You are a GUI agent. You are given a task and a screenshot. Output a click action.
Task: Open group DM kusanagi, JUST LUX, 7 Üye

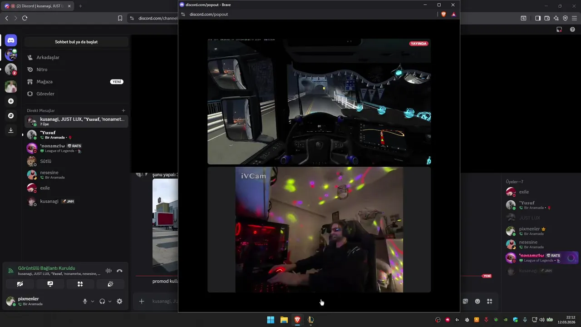[x=76, y=121]
